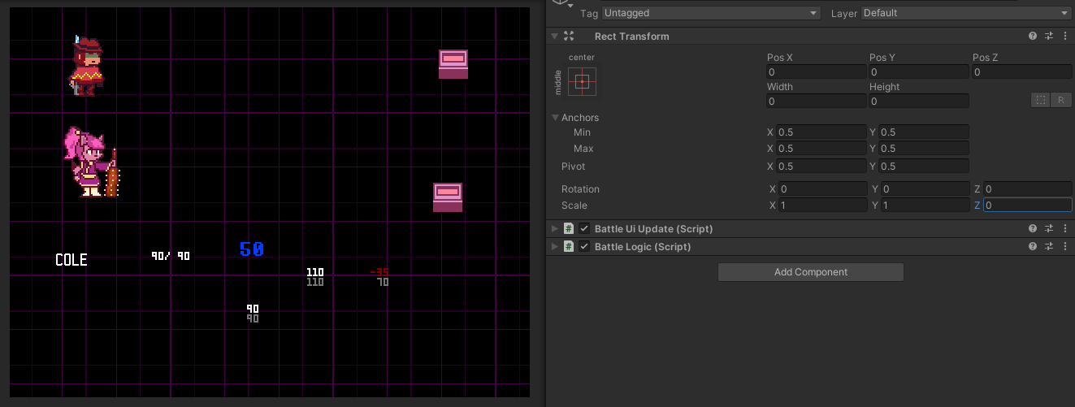Viewport: 1075px width, 407px height.
Task: Edit Anchors Max Y field
Action: (x=924, y=149)
